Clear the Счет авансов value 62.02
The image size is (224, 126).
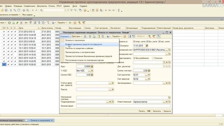click(x=149, y=79)
